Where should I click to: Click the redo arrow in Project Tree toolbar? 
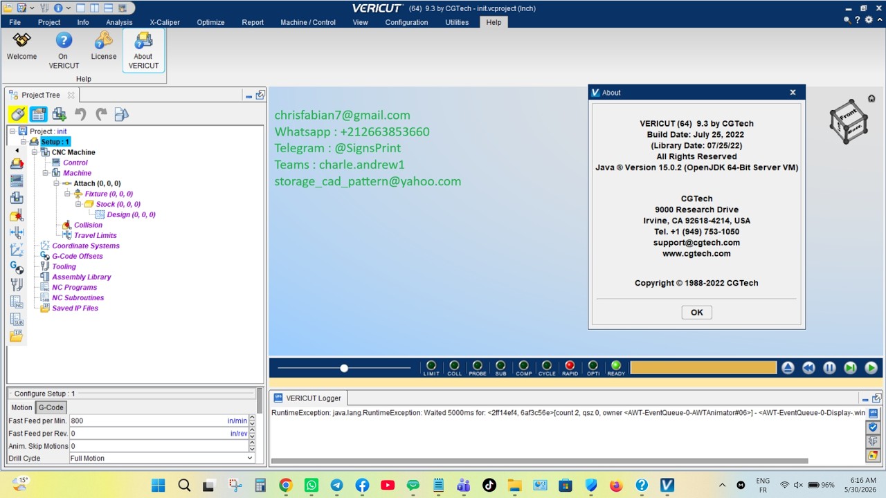pyautogui.click(x=101, y=114)
